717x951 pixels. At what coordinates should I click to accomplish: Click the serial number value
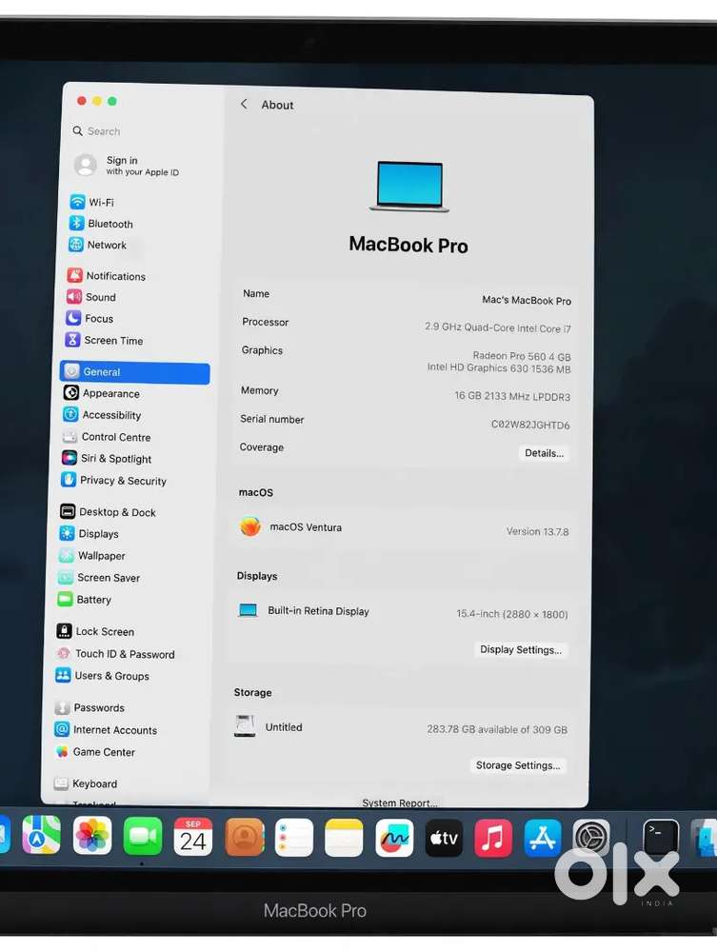coord(530,425)
